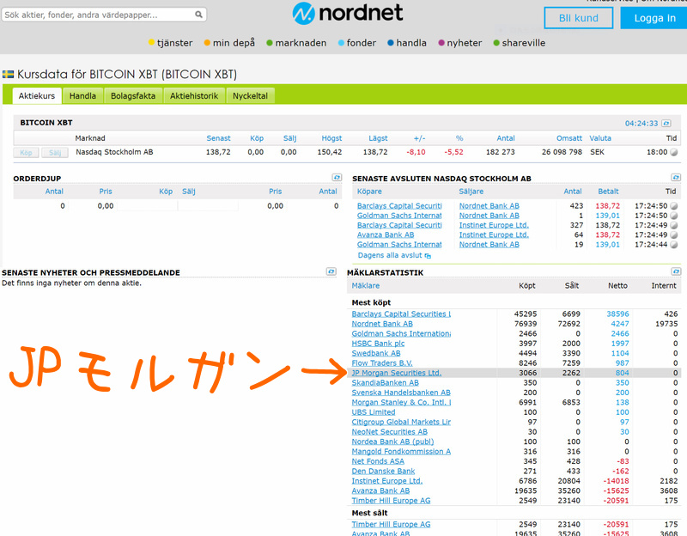Click the greyed Sälj button

[55, 153]
